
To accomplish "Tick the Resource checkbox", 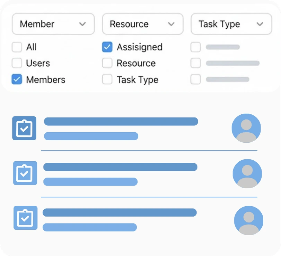I will point(107,63).
